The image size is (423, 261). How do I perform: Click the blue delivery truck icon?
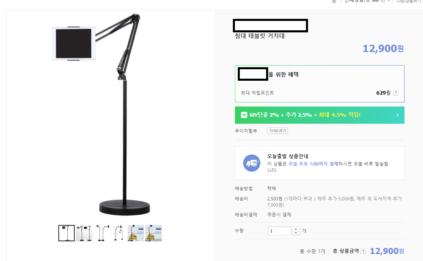point(252,163)
